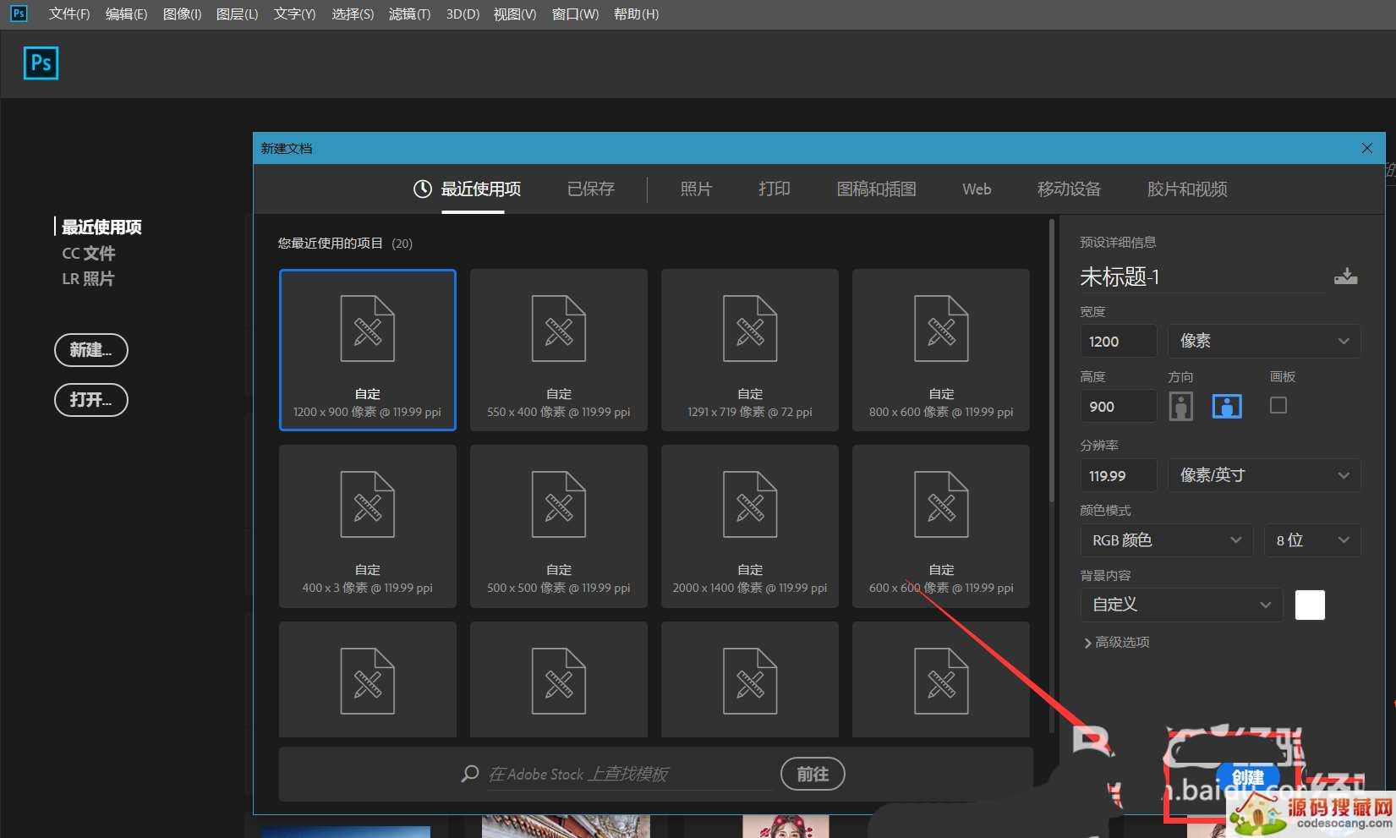Open the 视图(V) menu

[x=515, y=14]
